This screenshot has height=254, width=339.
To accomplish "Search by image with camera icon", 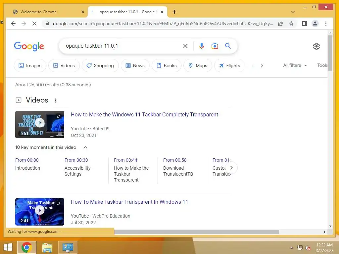I will coord(215,46).
